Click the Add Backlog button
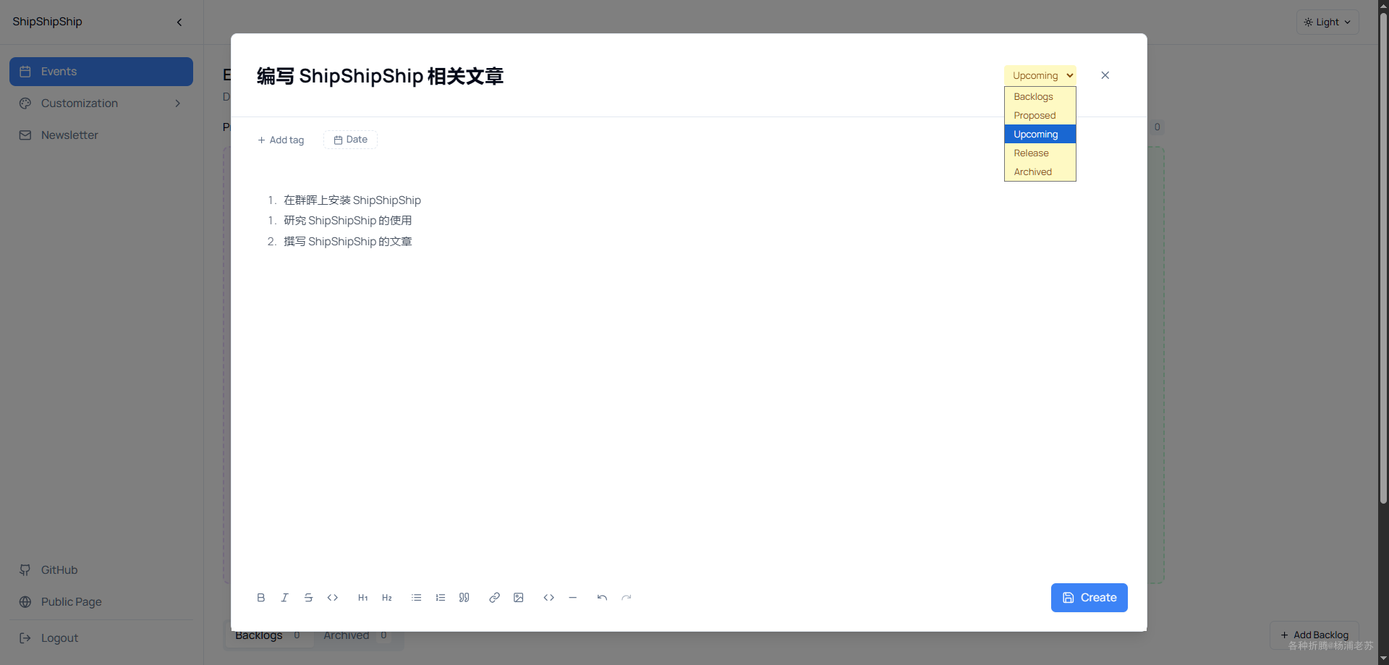The image size is (1389, 665). [x=1314, y=635]
